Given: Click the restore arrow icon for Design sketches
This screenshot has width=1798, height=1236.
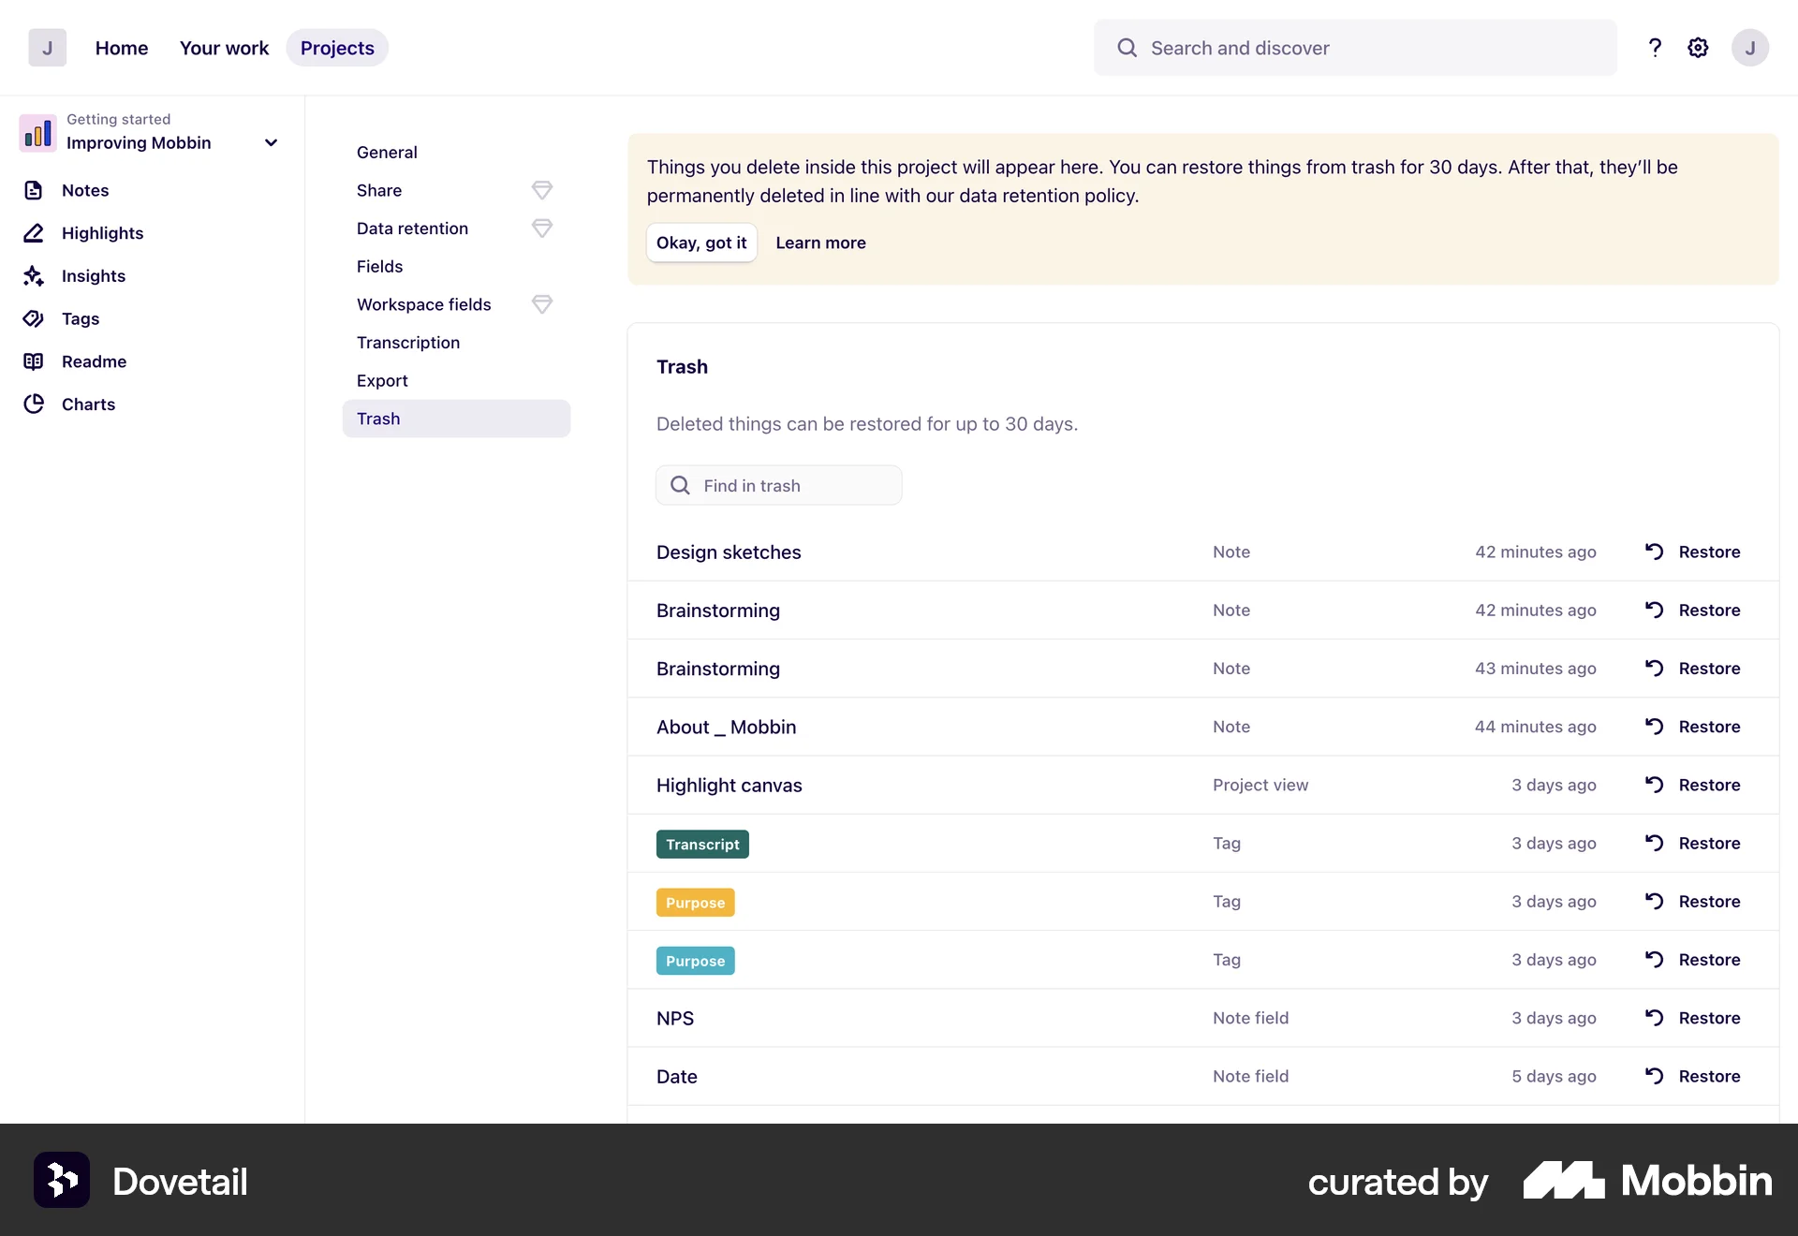Looking at the screenshot, I should pos(1655,552).
